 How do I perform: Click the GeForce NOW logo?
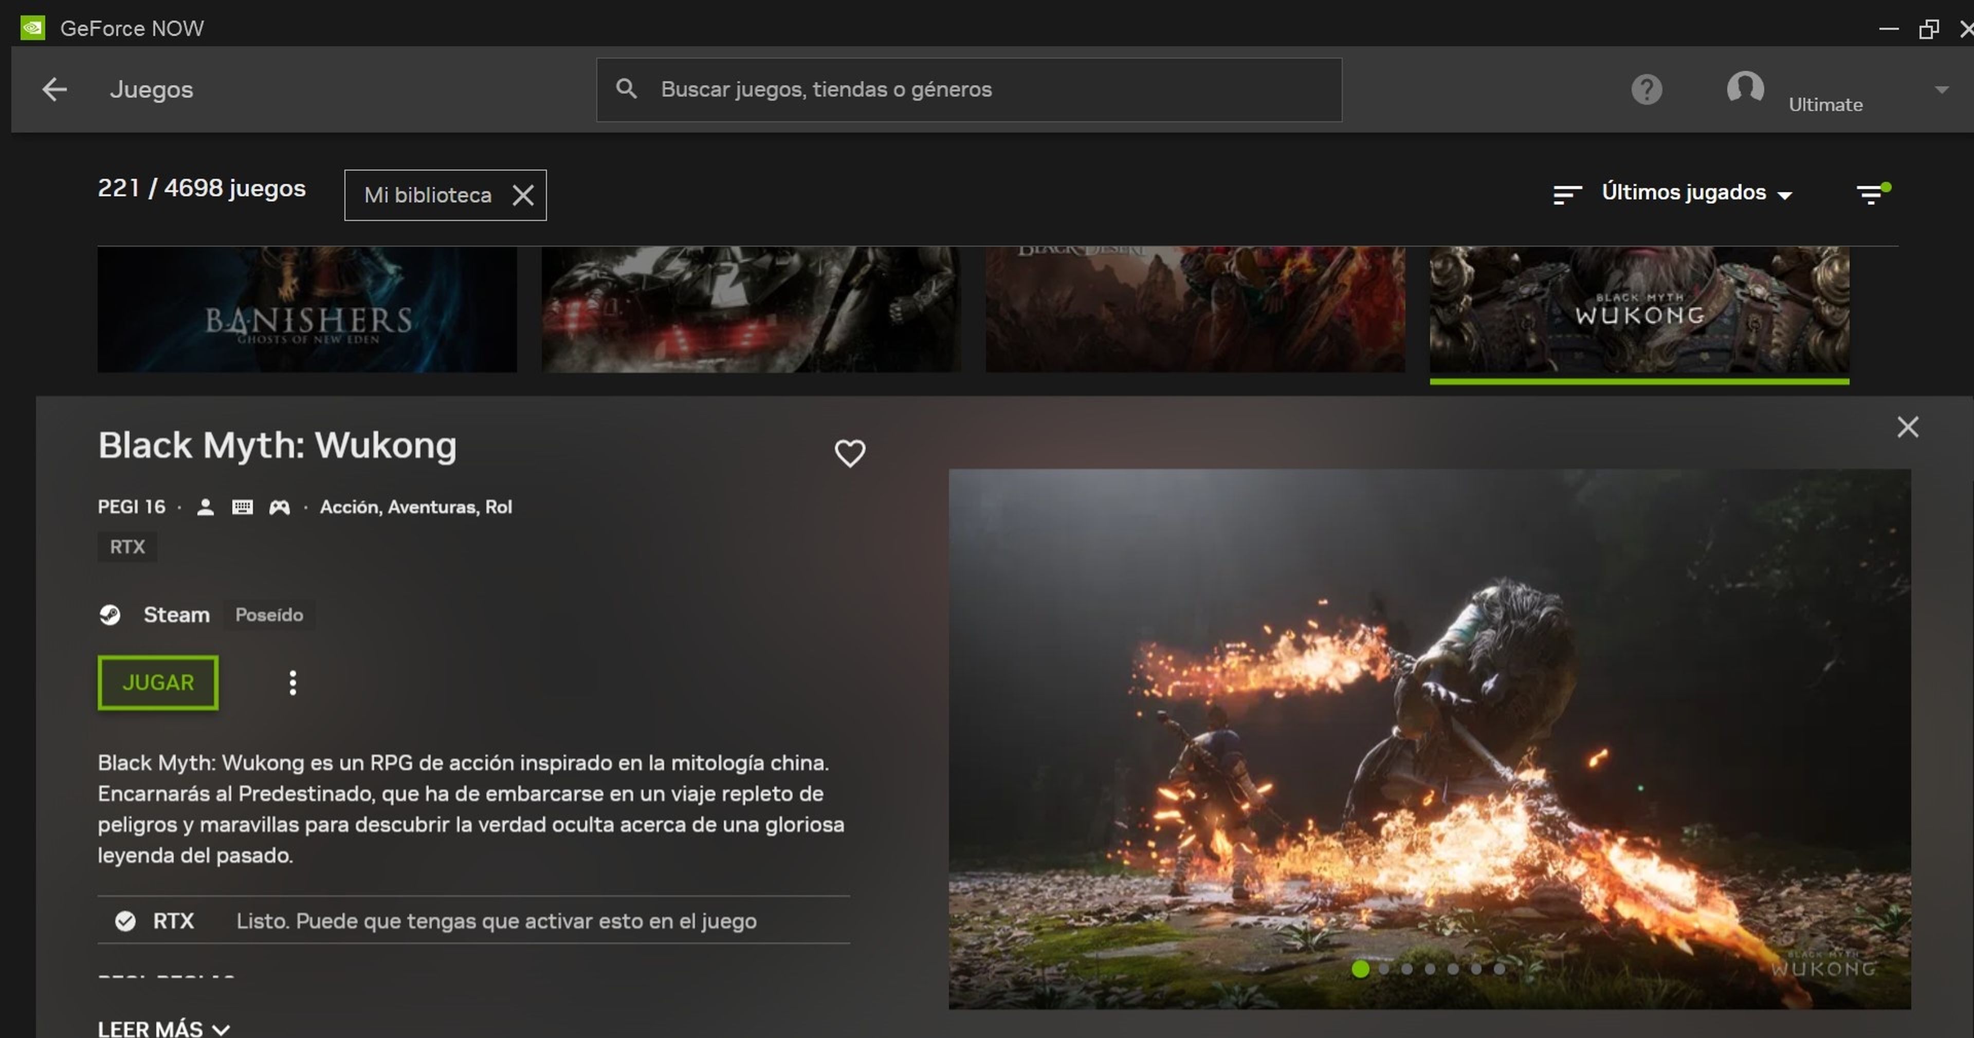pyautogui.click(x=32, y=28)
